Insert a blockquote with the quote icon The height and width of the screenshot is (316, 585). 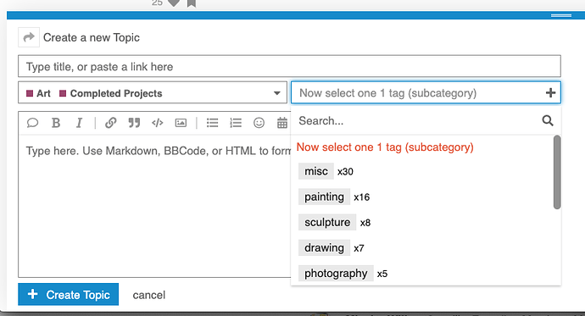click(134, 123)
